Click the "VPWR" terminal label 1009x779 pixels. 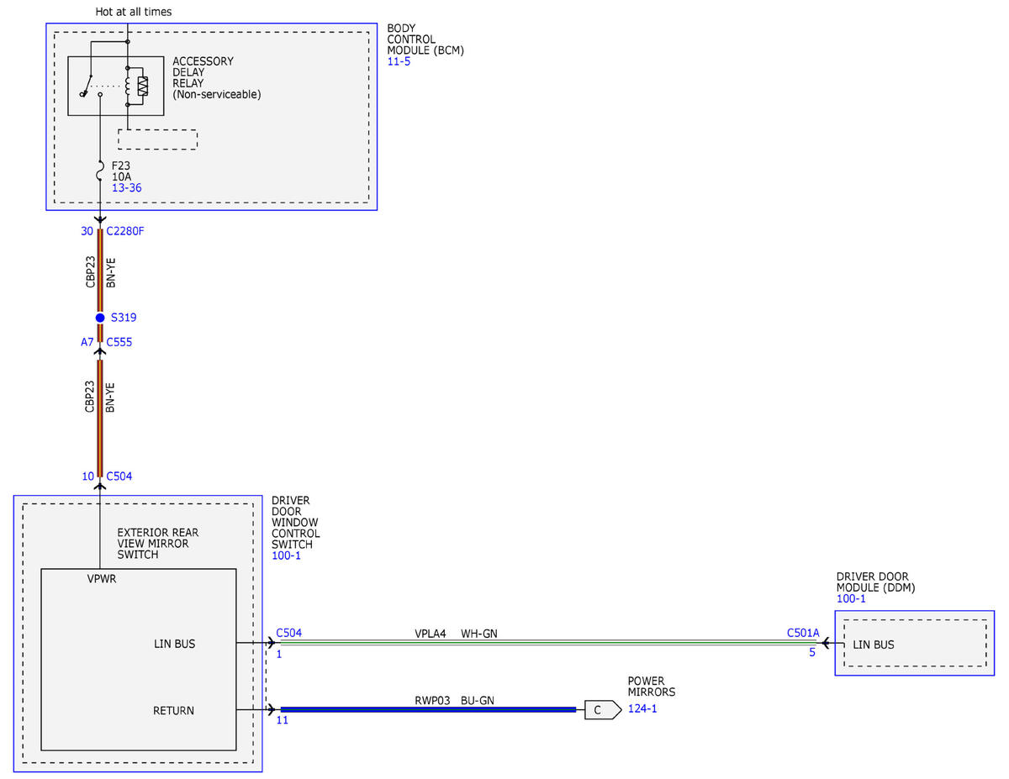(x=102, y=578)
